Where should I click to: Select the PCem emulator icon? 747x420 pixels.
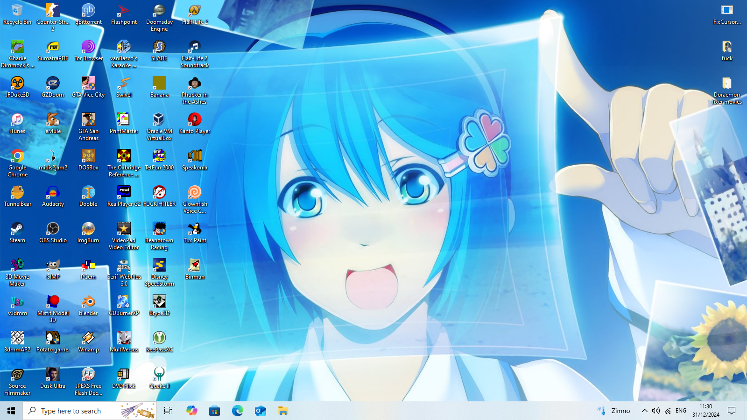coord(88,269)
